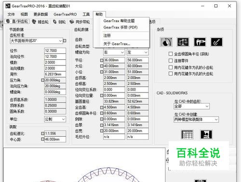This screenshot has width=241, height=182.
Task: Enable 连接零件 checkbox
Action: coord(171,61)
